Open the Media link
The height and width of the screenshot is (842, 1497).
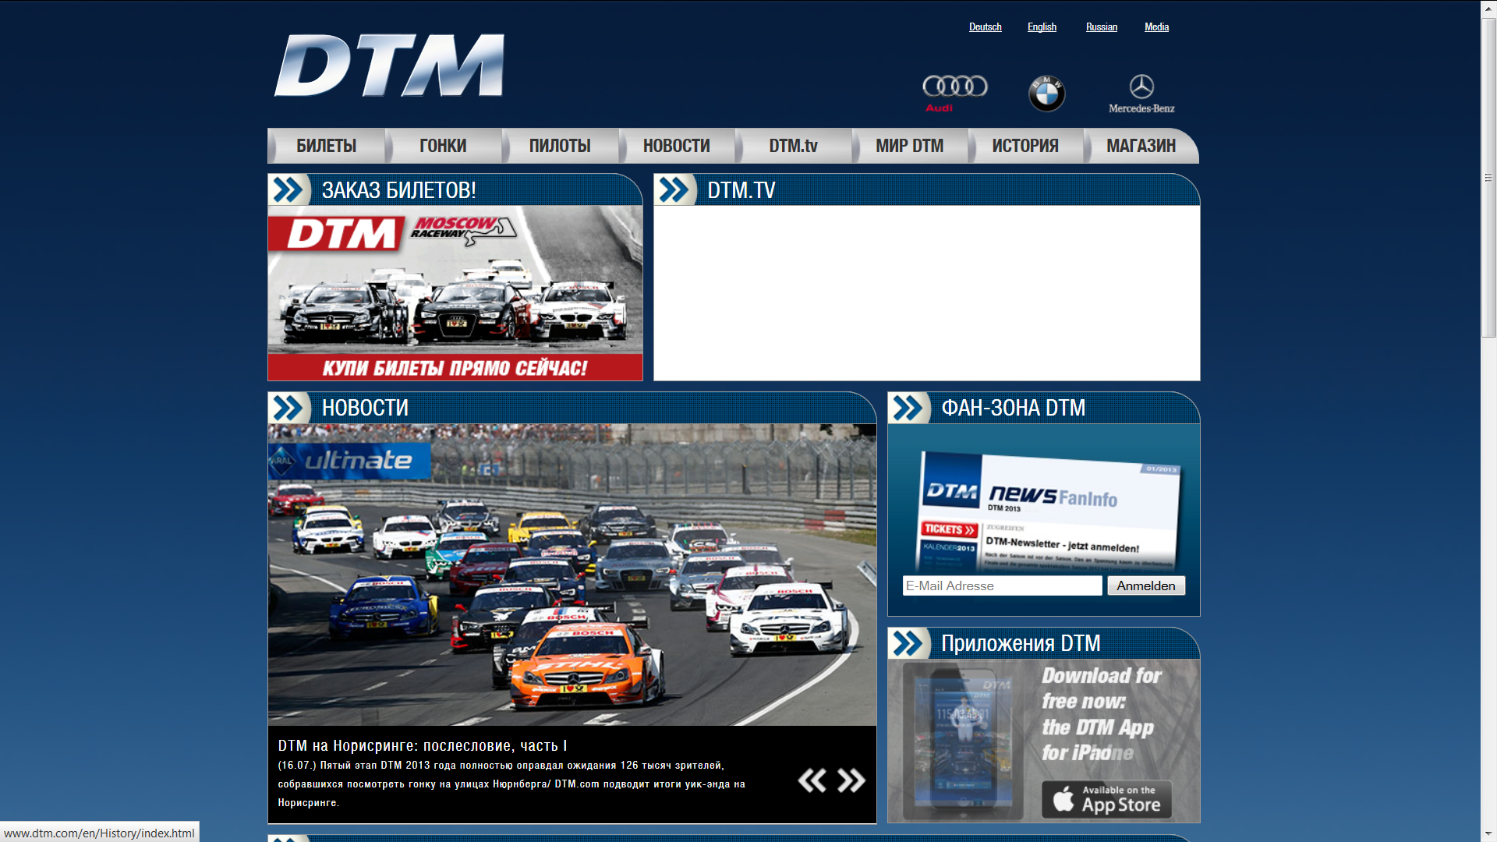pyautogui.click(x=1156, y=27)
